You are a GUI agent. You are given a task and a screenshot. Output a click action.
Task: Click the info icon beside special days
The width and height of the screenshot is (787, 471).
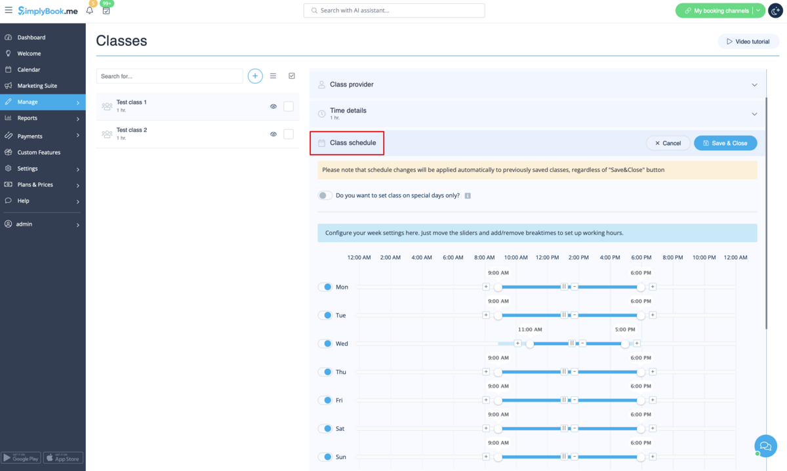coord(468,195)
